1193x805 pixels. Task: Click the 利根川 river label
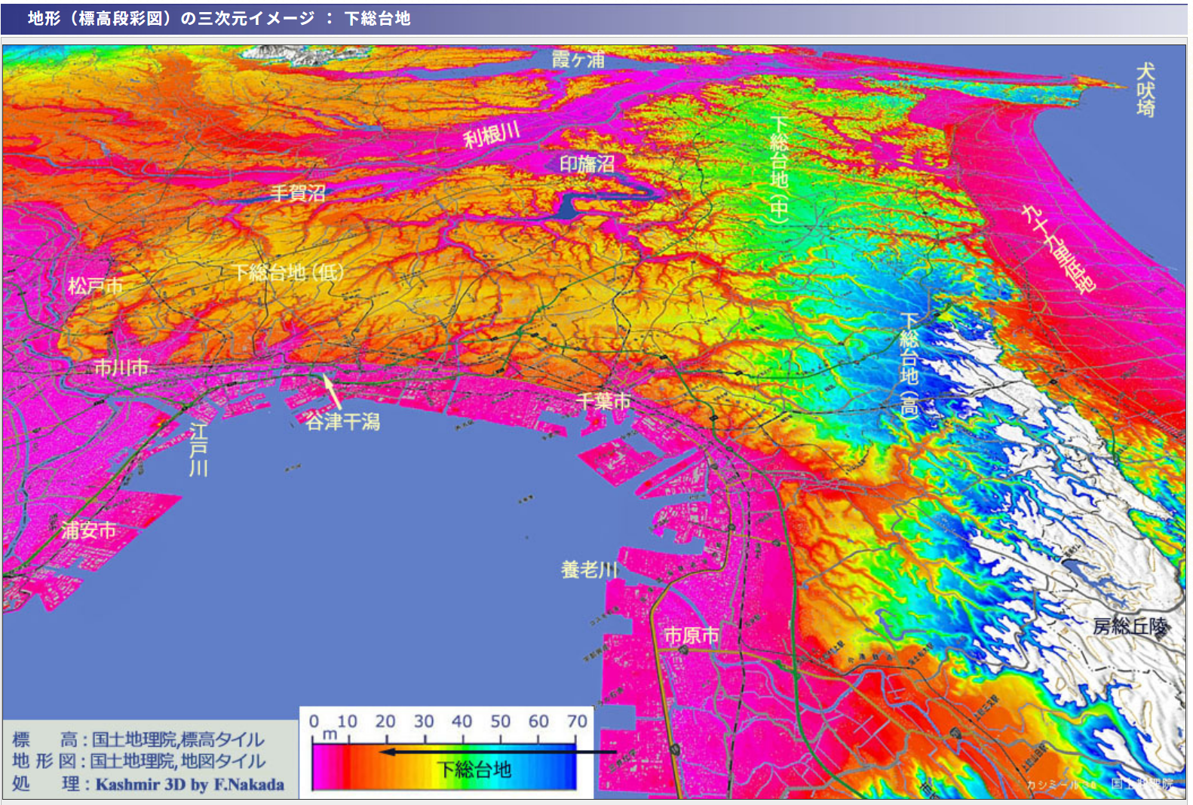[492, 136]
